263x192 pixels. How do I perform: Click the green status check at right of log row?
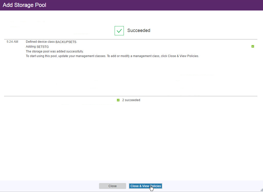coord(253,46)
